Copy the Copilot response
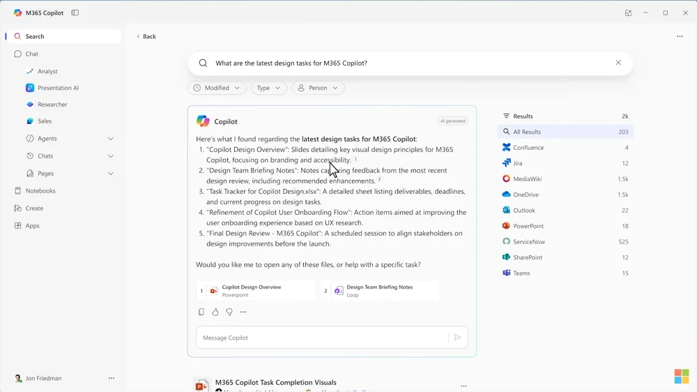The width and height of the screenshot is (697, 392). point(201,312)
